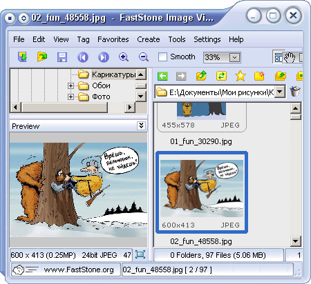This screenshot has height=284, width=311.
Task: Click the gray Forward arrow button
Action: [x=181, y=76]
